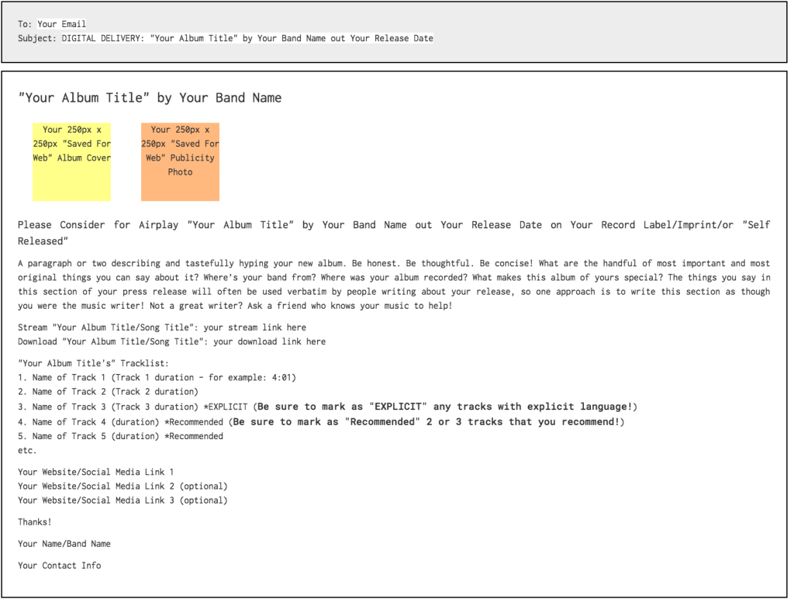Select tracklist row "Name of Track 5"

[x=120, y=436]
